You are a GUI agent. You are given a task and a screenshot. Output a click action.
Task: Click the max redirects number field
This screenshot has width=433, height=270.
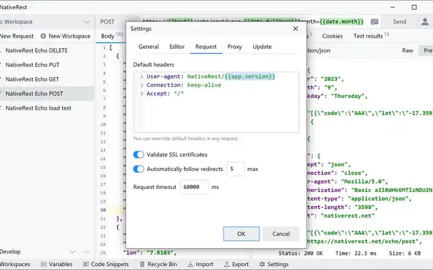[x=235, y=169]
